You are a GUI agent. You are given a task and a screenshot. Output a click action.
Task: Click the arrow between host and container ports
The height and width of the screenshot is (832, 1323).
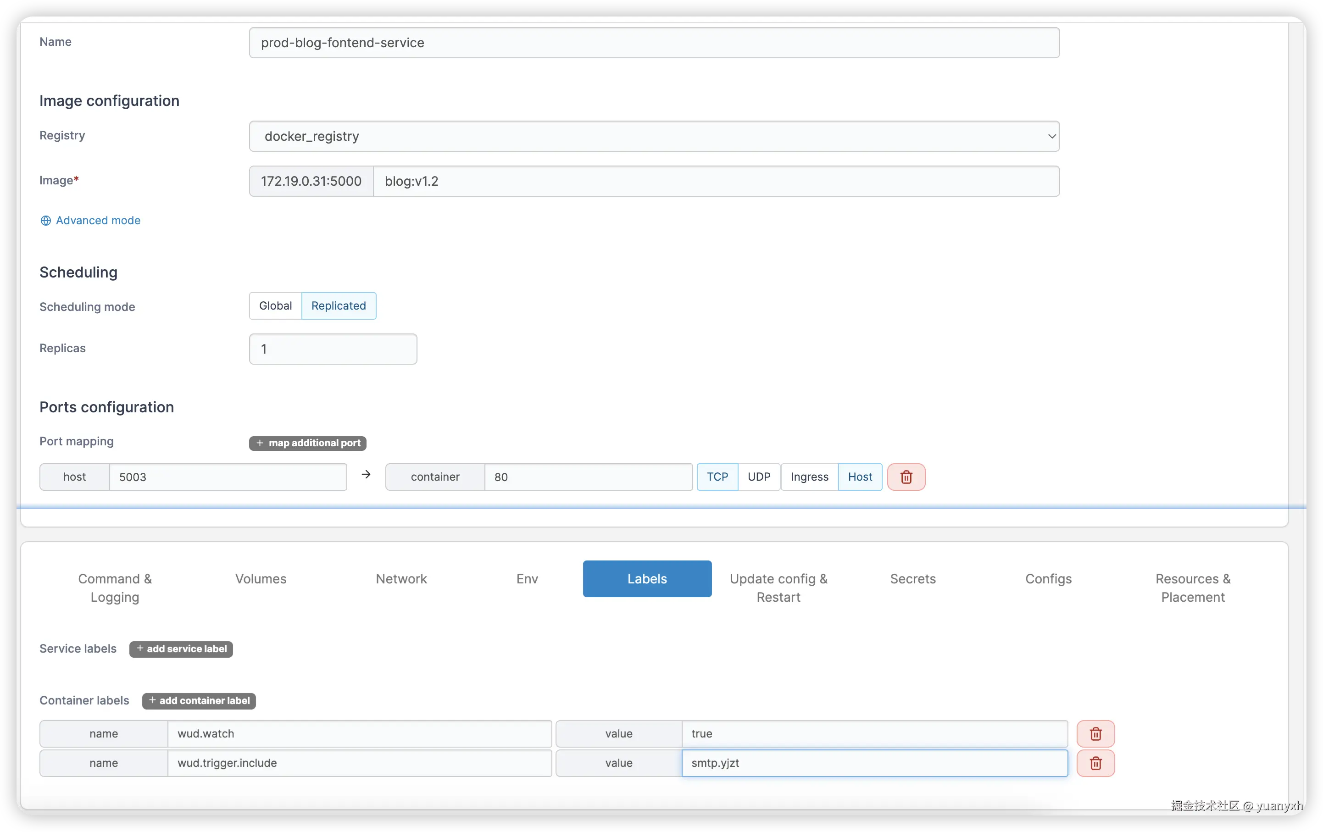coord(365,475)
